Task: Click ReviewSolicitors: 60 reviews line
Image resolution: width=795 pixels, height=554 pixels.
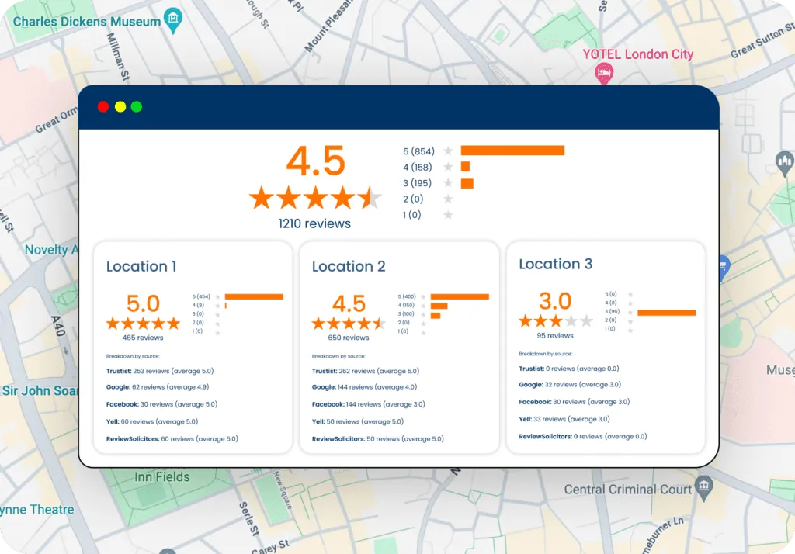Action: click(172, 439)
